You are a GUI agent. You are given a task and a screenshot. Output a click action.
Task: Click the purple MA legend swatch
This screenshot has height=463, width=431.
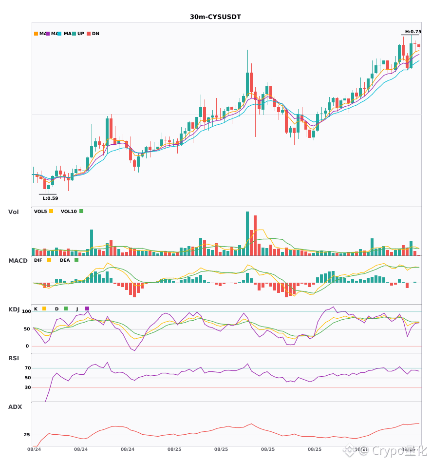48,34
